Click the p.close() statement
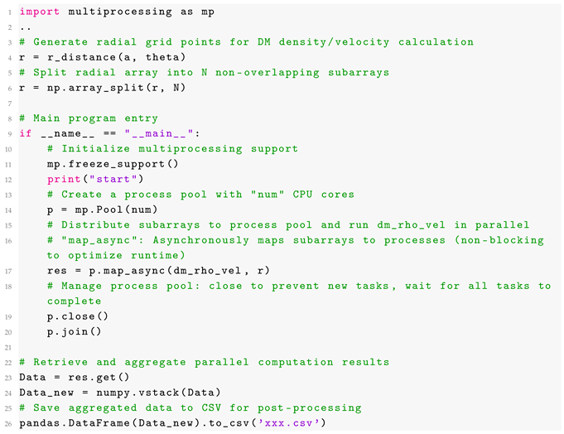This screenshot has width=564, height=434. coord(76,316)
